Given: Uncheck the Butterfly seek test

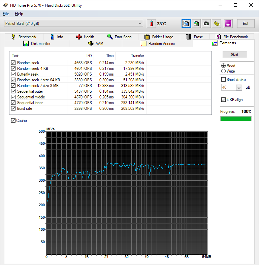Looking at the screenshot, I should point(13,74).
